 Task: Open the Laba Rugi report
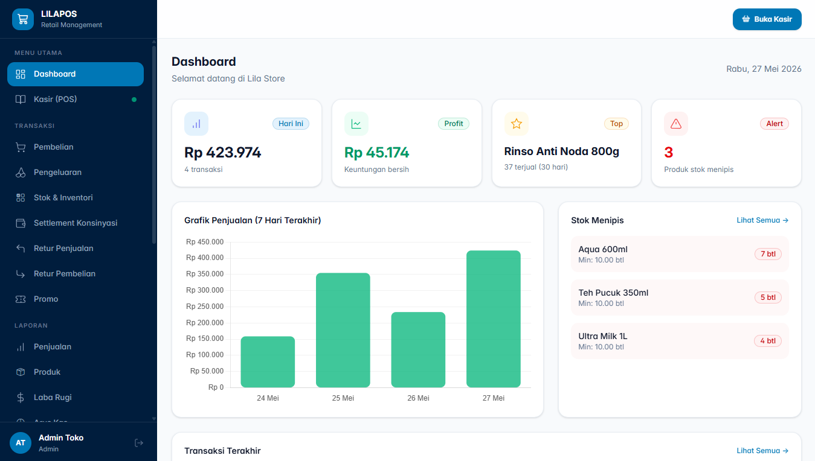[76, 398]
